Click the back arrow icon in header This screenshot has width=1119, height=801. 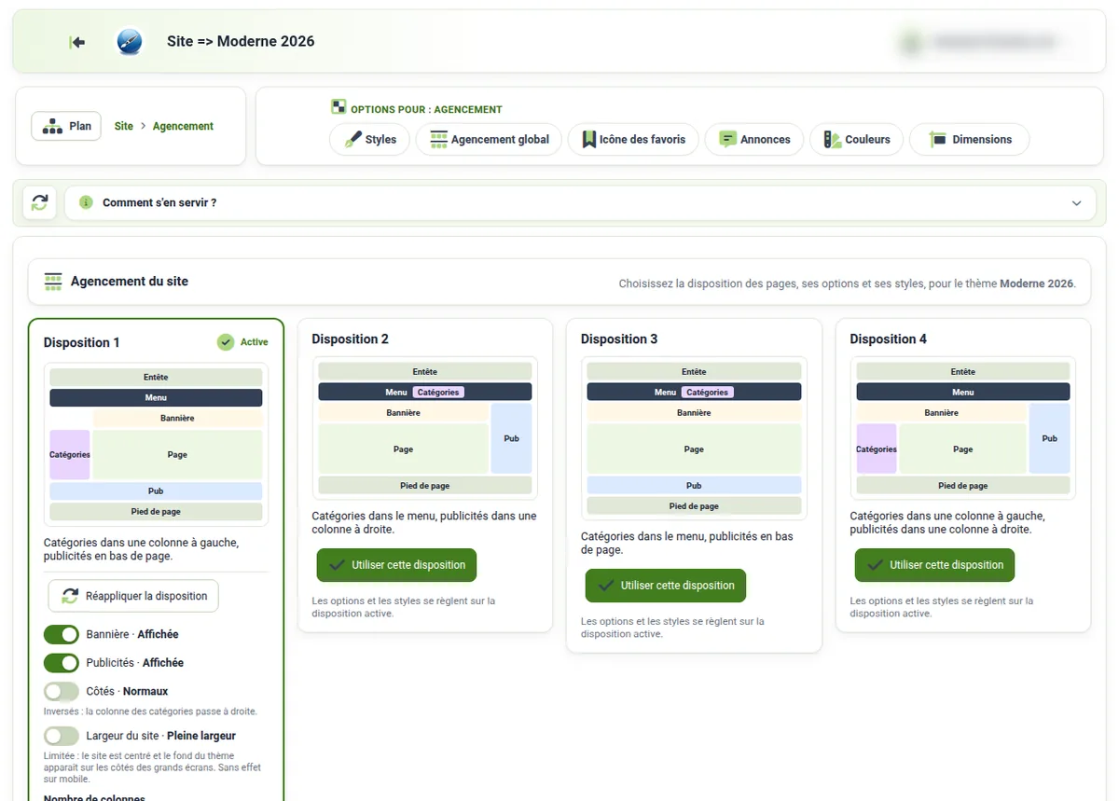pos(77,42)
